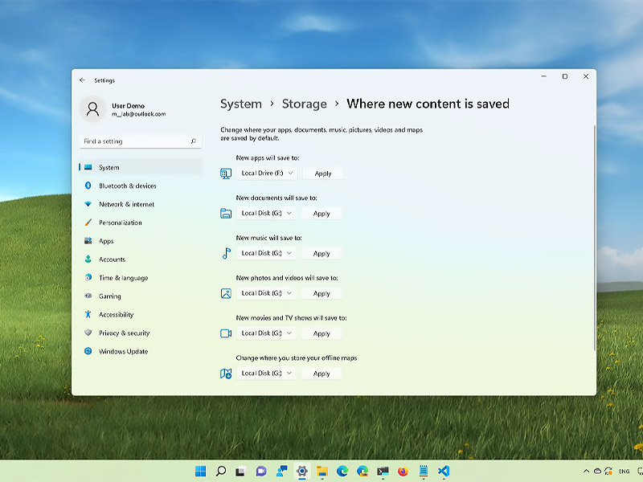Expand the new apps Local Drive (F:) dropdown
Screen dimensions: 643x482
click(x=267, y=174)
